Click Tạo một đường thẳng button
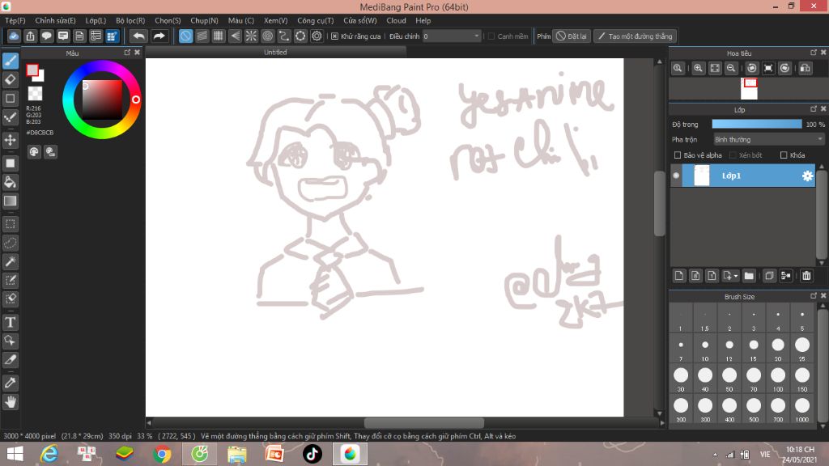Screen dimensions: 829x466 pos(635,36)
